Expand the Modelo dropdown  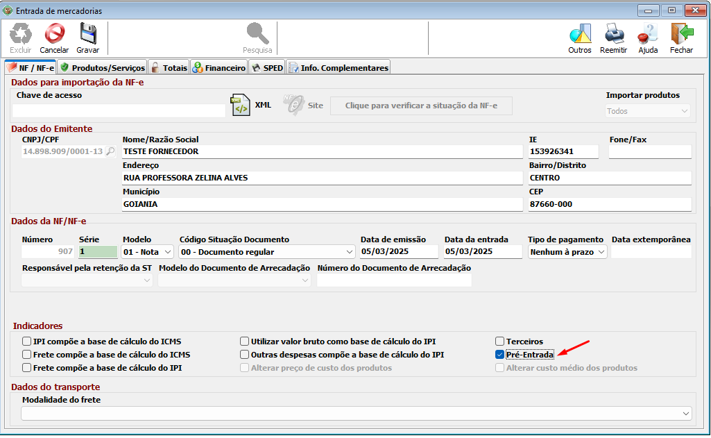click(167, 252)
